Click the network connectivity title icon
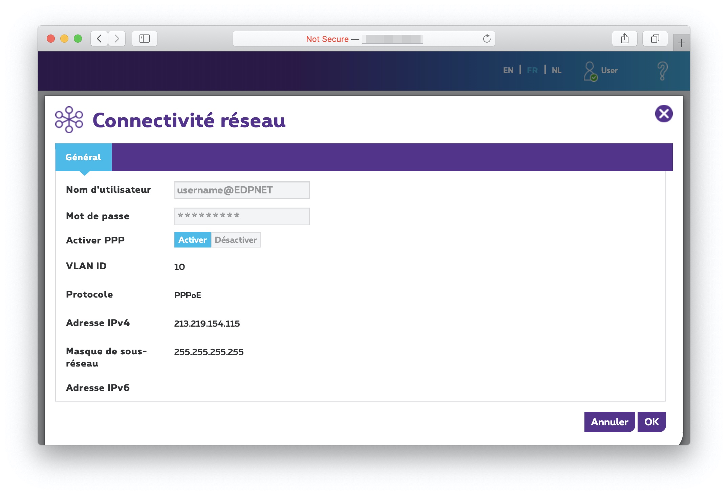This screenshot has height=495, width=728. point(69,120)
